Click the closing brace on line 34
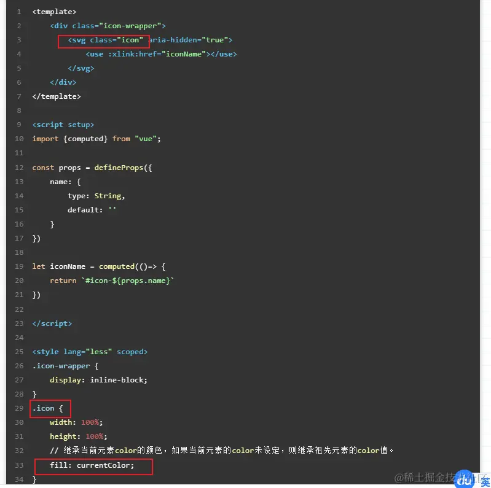Image resolution: width=491 pixels, height=488 pixels. (x=34, y=479)
